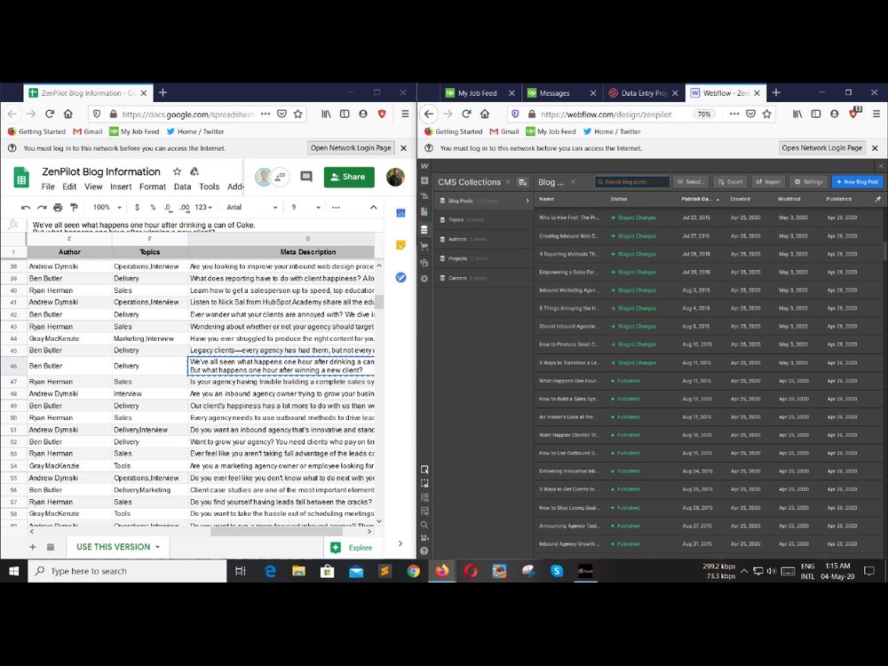The width and height of the screenshot is (888, 666).
Task: Add a new sheet with plus icon
Action: [x=33, y=547]
